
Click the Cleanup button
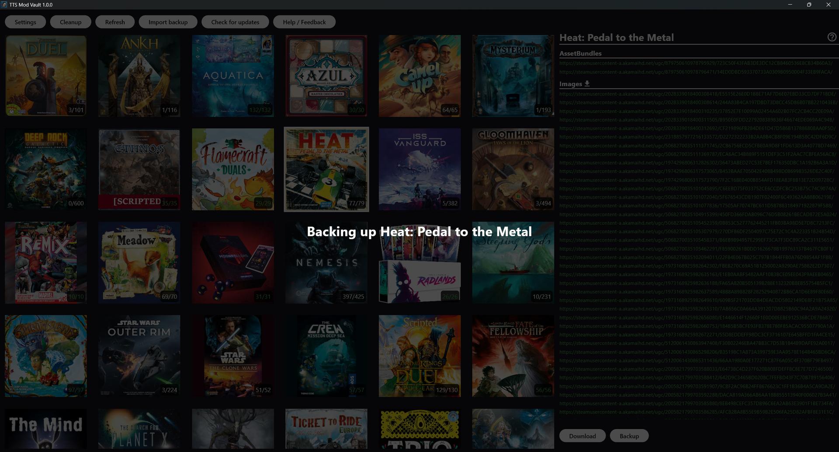(x=70, y=22)
